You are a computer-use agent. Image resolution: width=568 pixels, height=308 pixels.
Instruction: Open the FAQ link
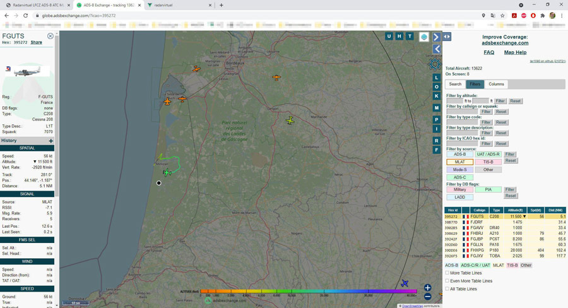(488, 52)
